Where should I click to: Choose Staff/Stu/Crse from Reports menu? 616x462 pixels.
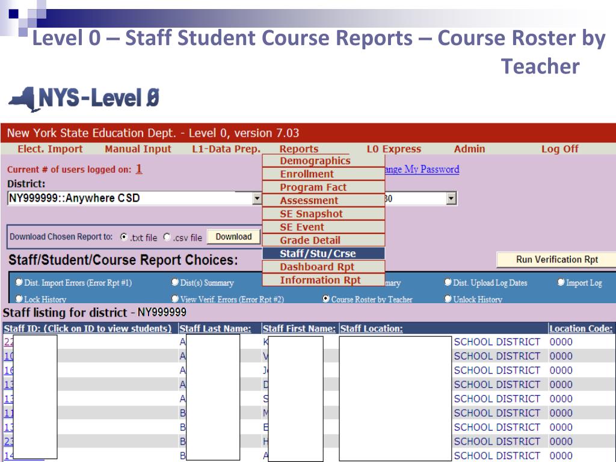[x=323, y=254]
